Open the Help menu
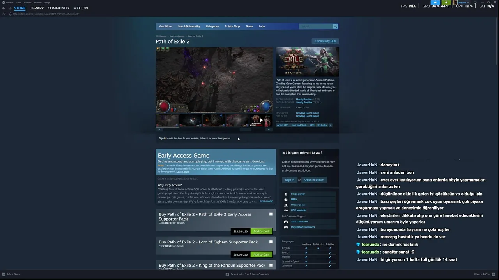The width and height of the screenshot is (499, 280). (x=47, y=2)
